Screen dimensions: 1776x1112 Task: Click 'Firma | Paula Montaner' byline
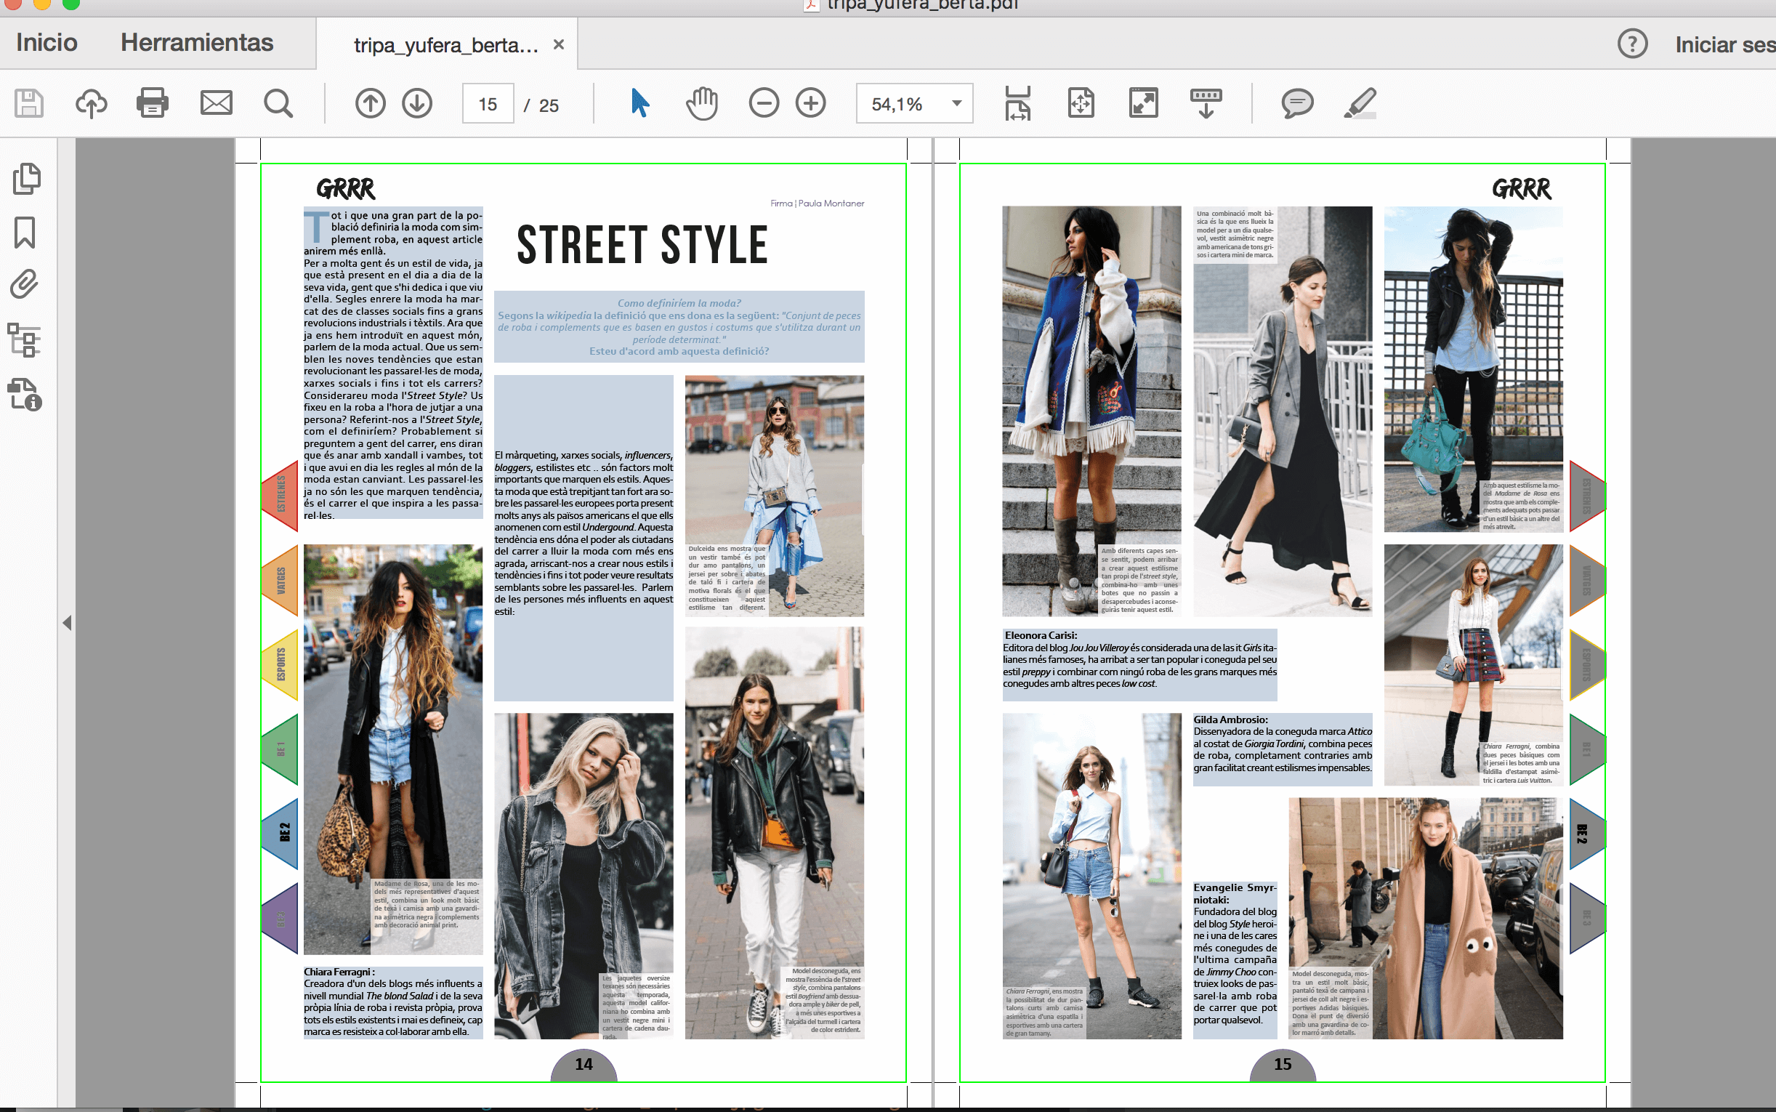[x=817, y=204]
